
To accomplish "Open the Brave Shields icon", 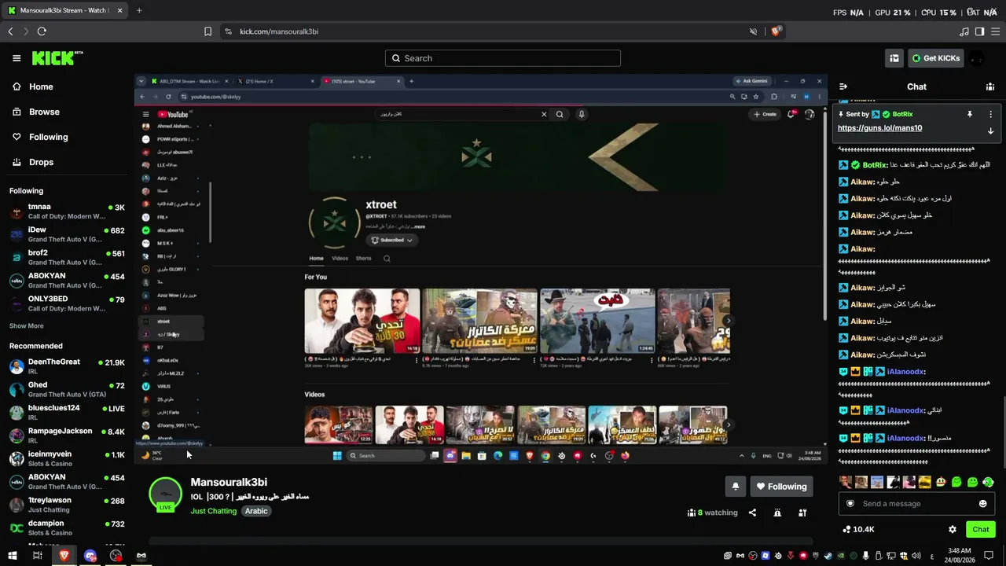I will (x=776, y=31).
